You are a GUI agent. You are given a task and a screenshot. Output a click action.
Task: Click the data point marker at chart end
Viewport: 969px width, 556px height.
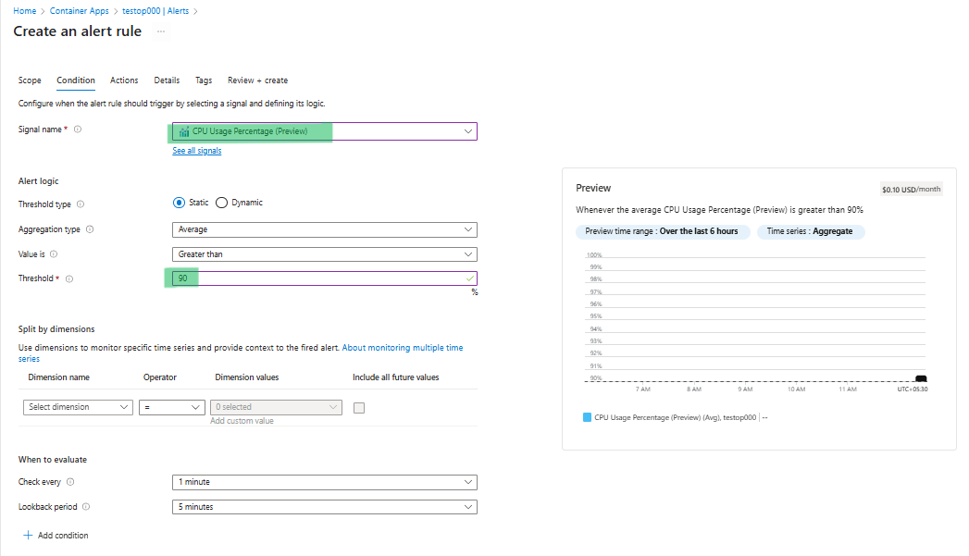click(x=921, y=378)
